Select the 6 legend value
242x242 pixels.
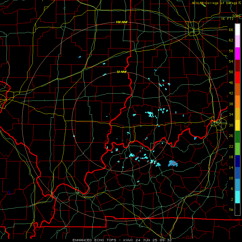232,189
